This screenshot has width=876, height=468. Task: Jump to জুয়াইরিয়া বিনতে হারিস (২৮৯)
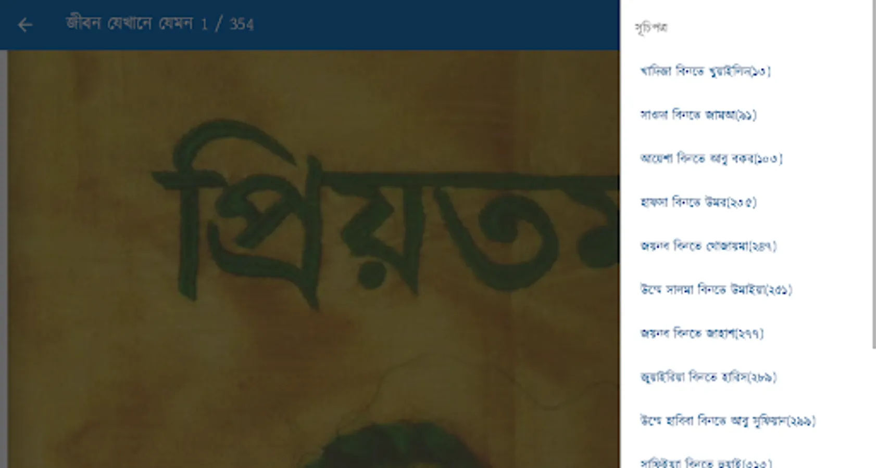pos(708,376)
